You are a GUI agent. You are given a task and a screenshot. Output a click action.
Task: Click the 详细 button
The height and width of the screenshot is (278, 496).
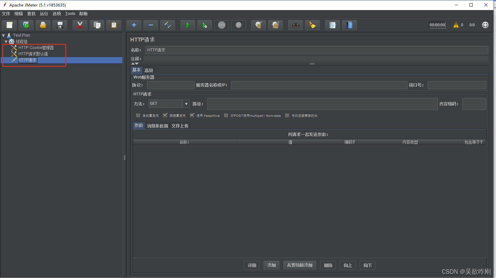252,265
